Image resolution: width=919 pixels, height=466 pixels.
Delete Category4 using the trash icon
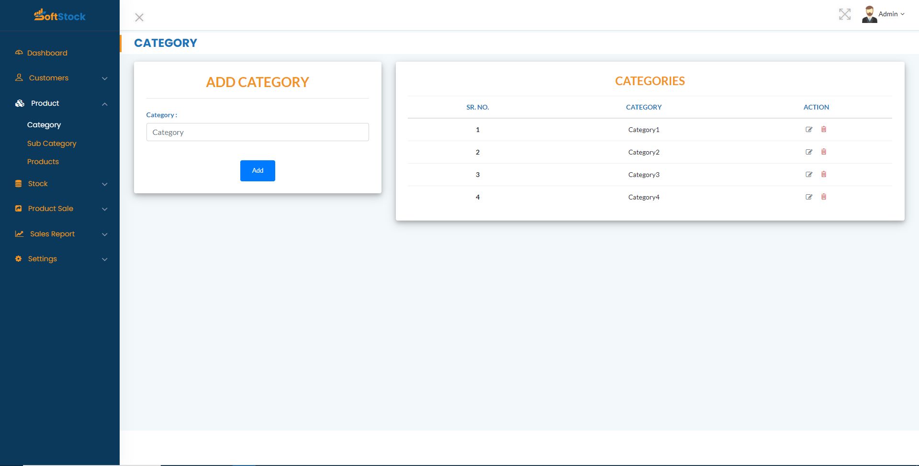pyautogui.click(x=824, y=197)
